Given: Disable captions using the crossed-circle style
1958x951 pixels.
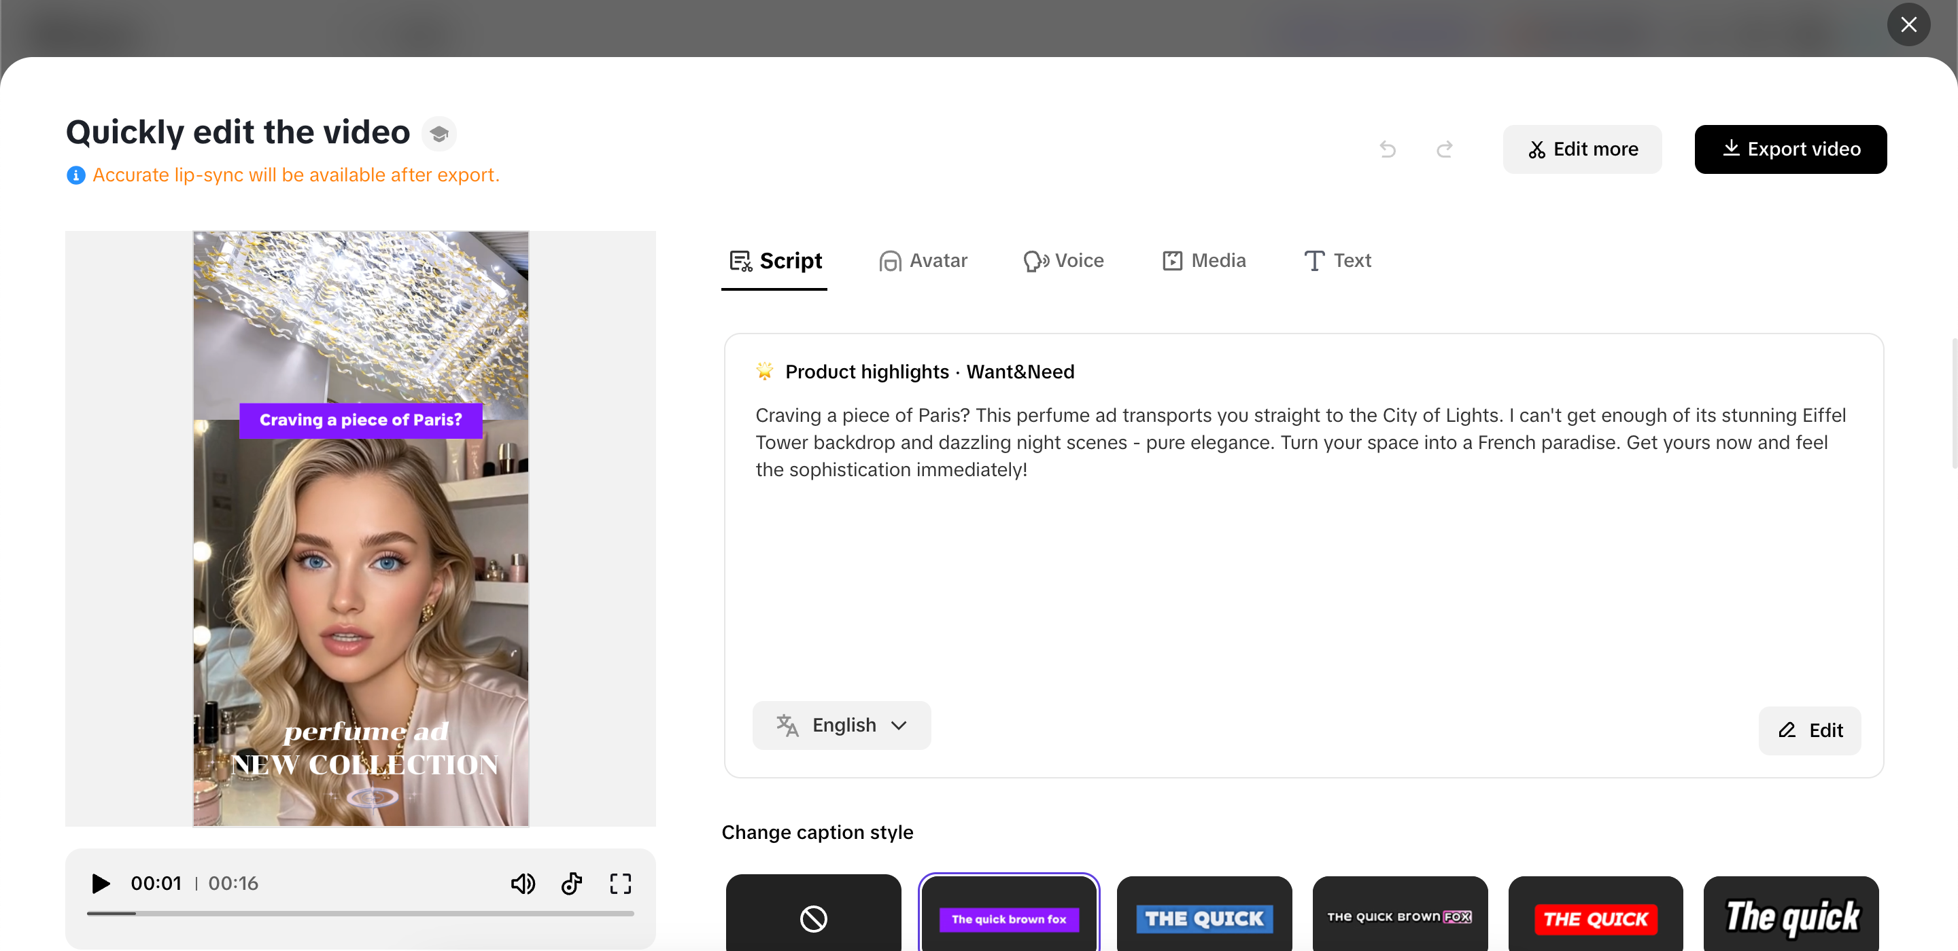Looking at the screenshot, I should point(812,918).
